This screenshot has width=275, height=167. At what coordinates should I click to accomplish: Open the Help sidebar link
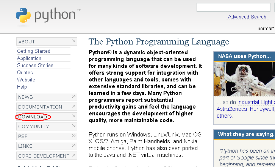22,87
